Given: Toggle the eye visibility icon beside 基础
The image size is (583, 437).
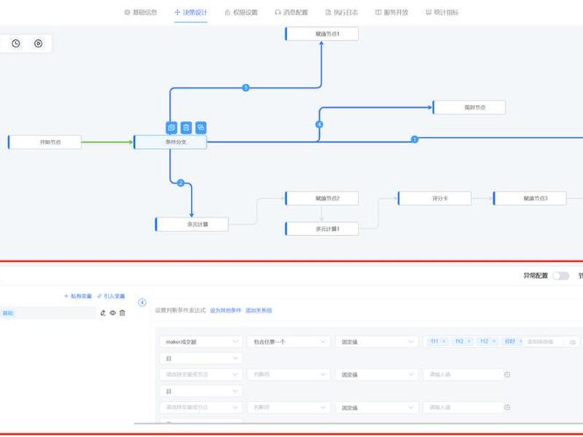Looking at the screenshot, I should click(x=113, y=313).
